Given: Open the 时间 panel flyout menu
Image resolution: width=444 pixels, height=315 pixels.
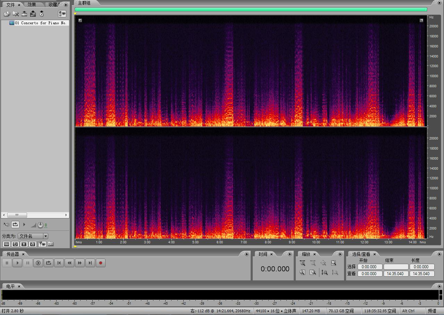Looking at the screenshot, I should (291, 254).
